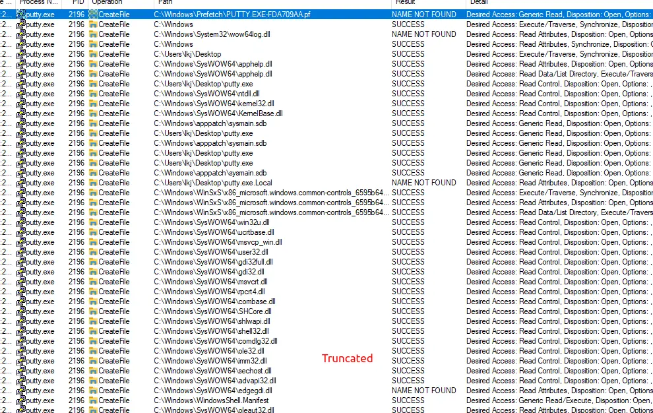Click the putty.exe process icon in the msvcp_win.dll row
This screenshot has height=413, width=653.
tap(20, 242)
